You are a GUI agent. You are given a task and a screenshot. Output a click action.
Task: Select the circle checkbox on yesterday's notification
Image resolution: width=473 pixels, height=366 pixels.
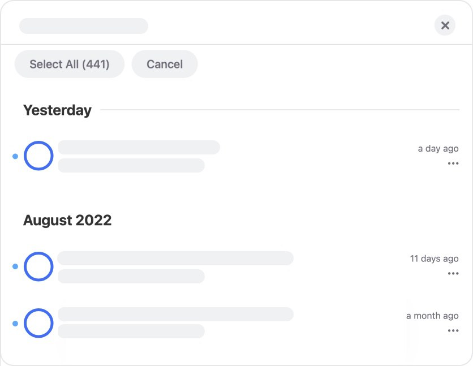tap(38, 156)
